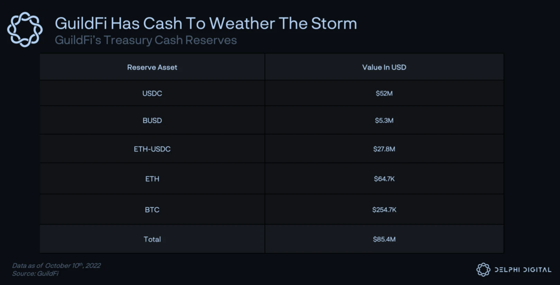Click the Delphi Digital wordmark text

point(523,270)
